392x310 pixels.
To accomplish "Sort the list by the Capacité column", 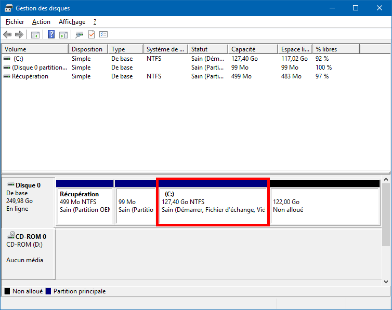I will click(x=253, y=49).
